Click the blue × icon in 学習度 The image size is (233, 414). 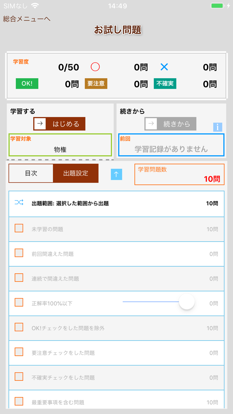164,67
